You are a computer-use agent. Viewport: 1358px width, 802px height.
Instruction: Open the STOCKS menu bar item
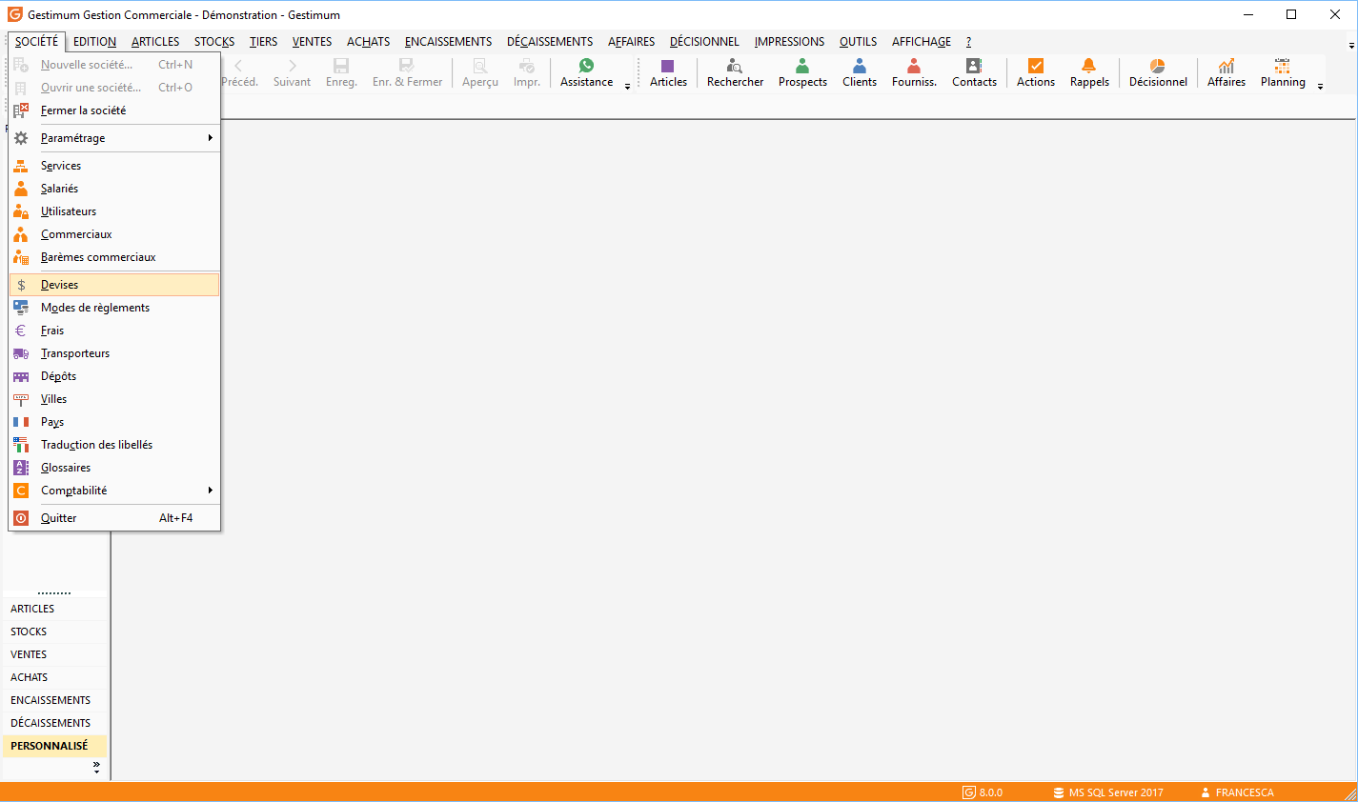[214, 42]
